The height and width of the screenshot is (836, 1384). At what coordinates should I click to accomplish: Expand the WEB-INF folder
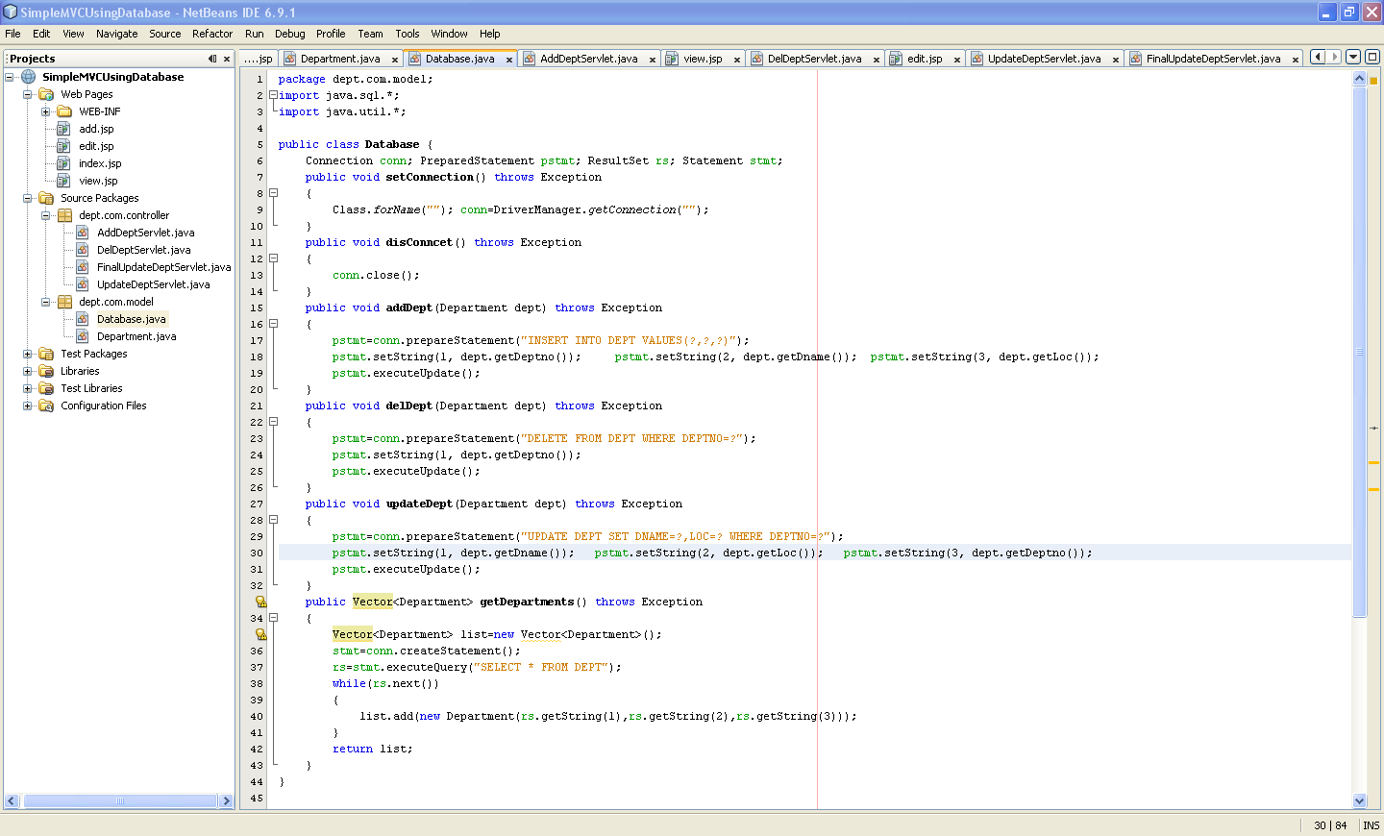[x=46, y=111]
